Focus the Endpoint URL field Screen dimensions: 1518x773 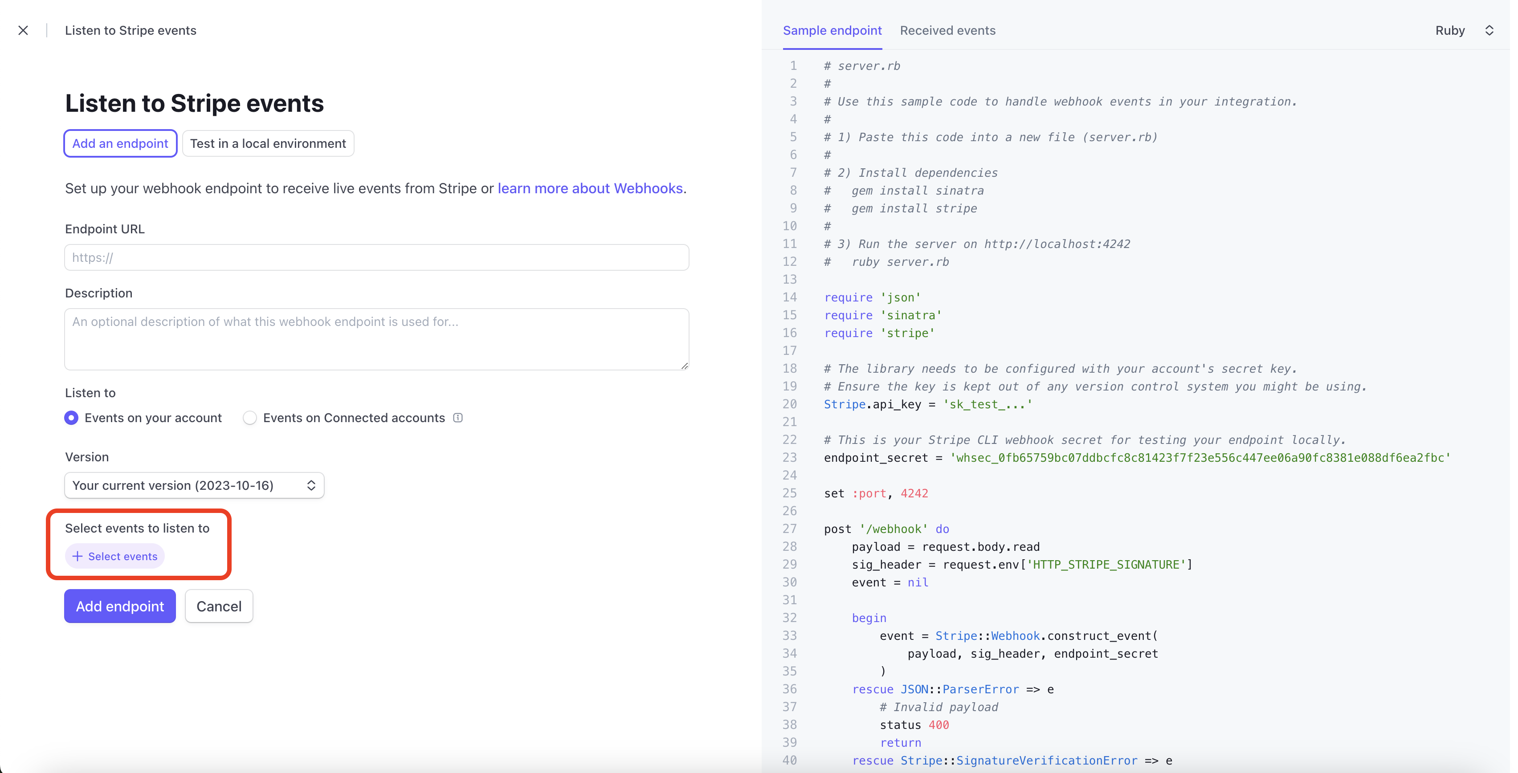click(376, 257)
